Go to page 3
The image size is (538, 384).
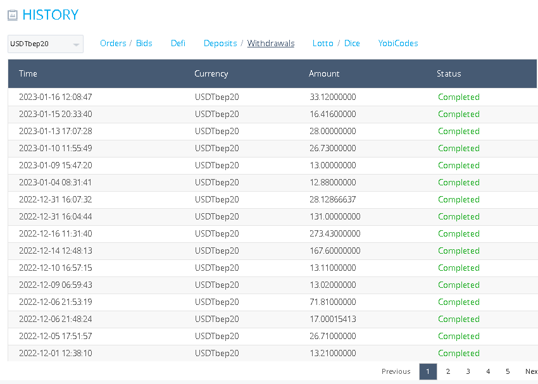click(468, 371)
